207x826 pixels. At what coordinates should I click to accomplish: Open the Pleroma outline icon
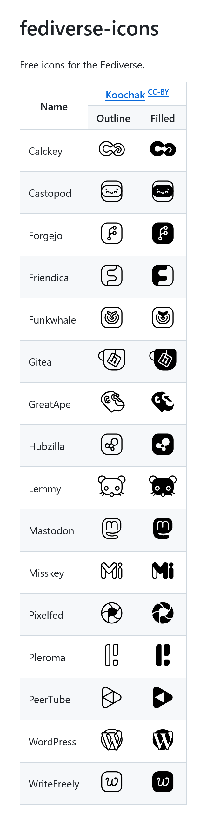pos(112,655)
